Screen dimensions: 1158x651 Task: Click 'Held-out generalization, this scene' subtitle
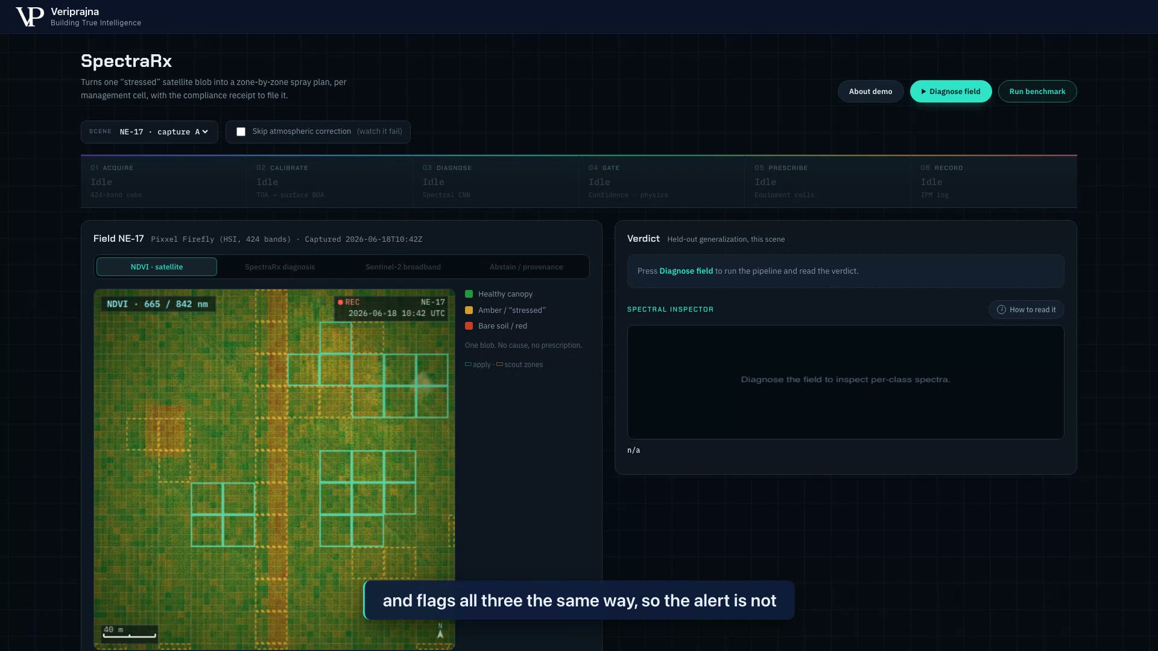(x=726, y=239)
